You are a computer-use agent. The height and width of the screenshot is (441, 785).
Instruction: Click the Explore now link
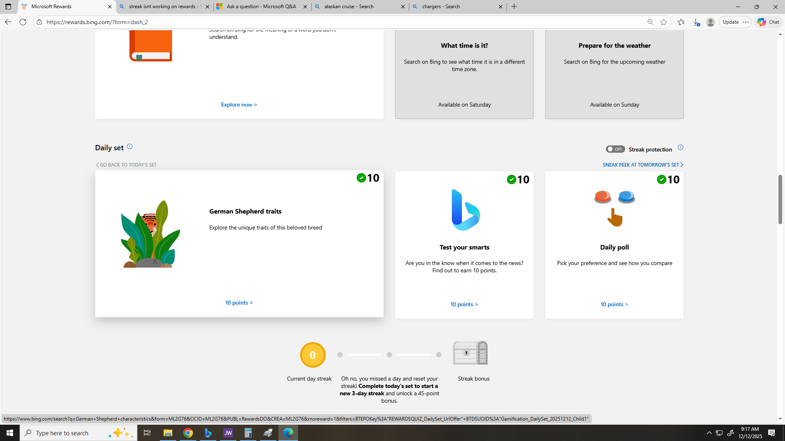point(239,105)
